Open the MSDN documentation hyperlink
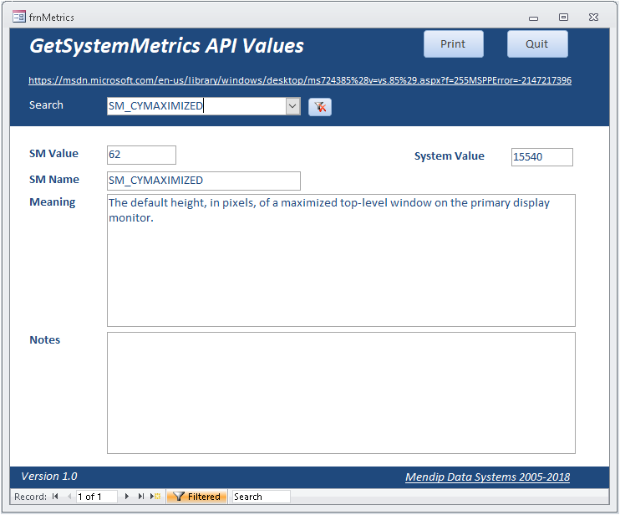620x515 pixels. pos(300,80)
